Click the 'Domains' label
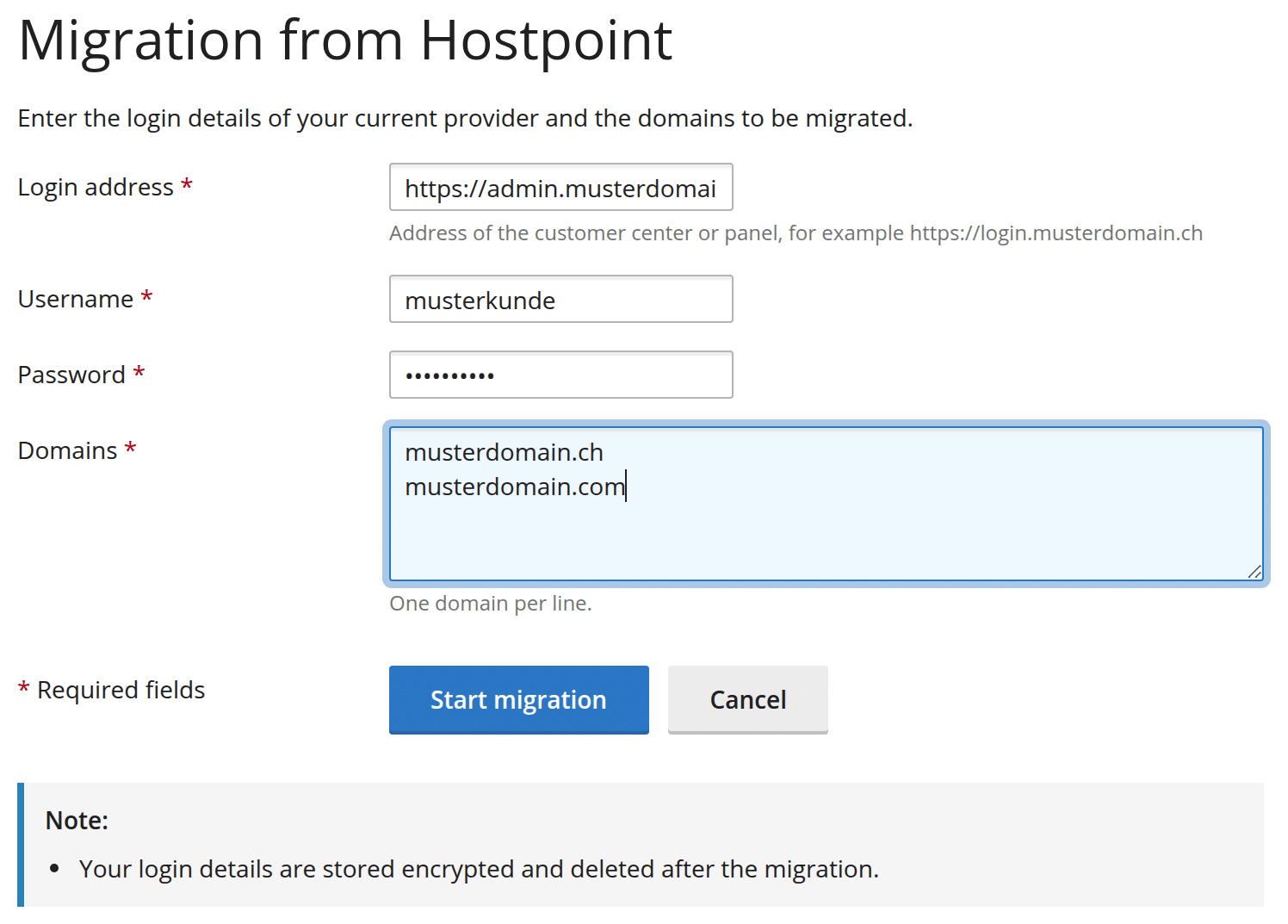This screenshot has height=924, width=1288. click(x=67, y=450)
